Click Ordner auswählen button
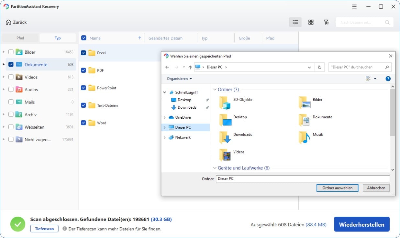The height and width of the screenshot is (238, 400). coord(337,188)
